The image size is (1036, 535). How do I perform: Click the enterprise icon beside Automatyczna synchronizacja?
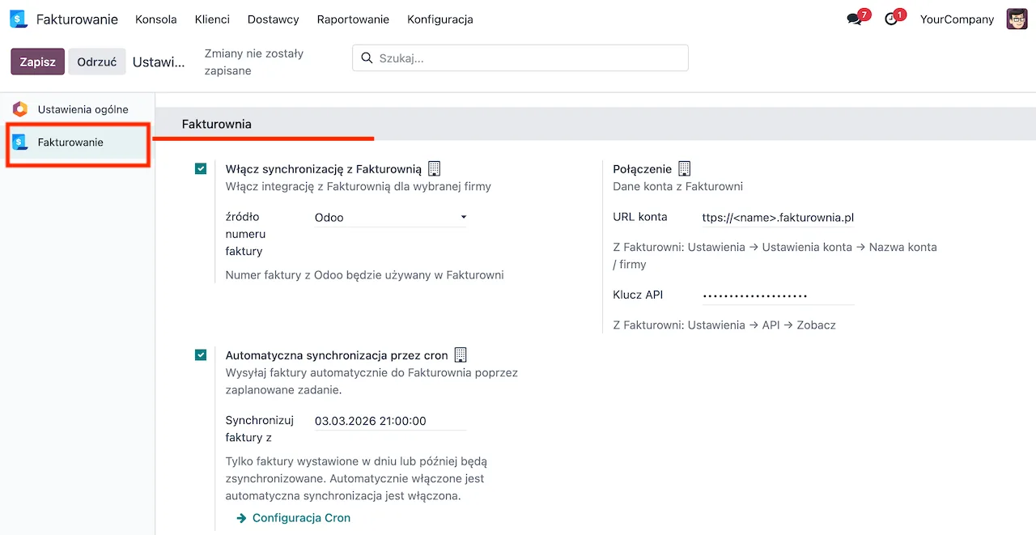[x=461, y=354]
